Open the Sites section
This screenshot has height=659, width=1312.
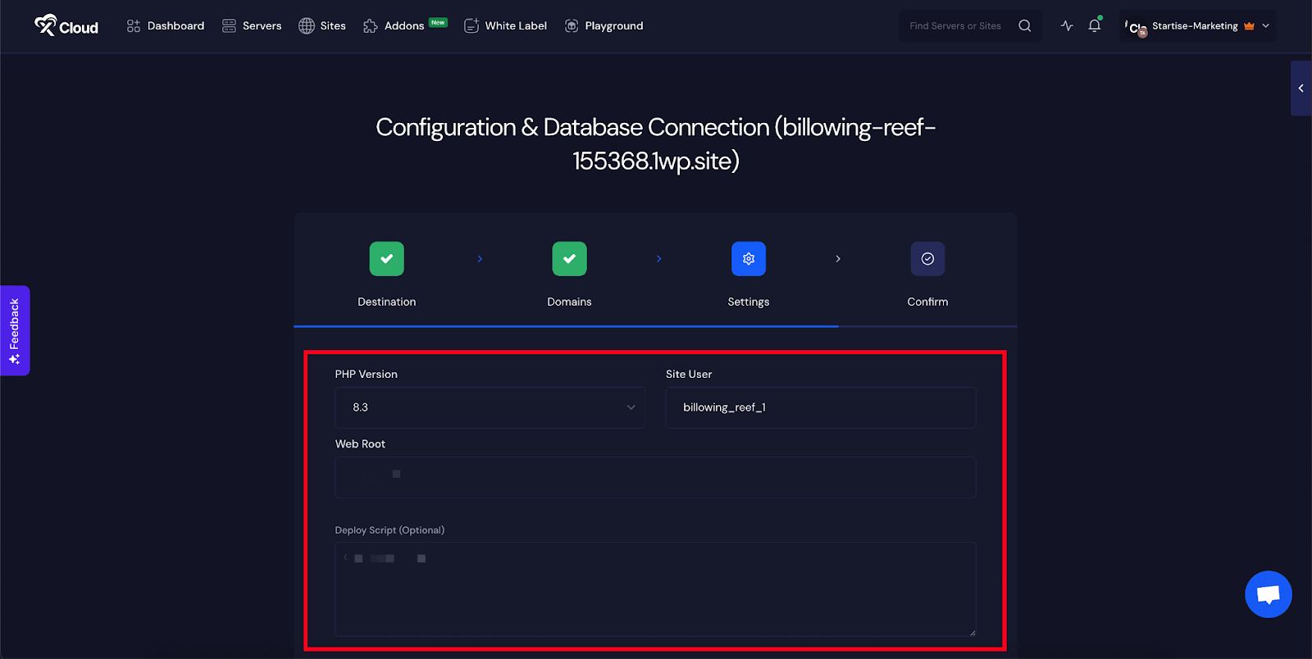point(322,26)
